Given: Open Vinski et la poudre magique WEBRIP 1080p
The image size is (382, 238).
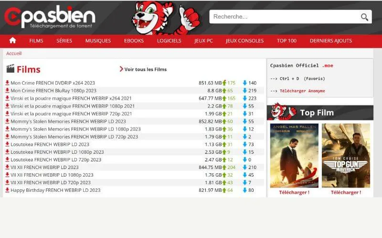Looking at the screenshot, I should tap(73, 106).
